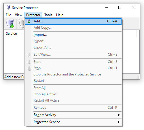
Task: Open the File menu
Action: [x=8, y=15]
